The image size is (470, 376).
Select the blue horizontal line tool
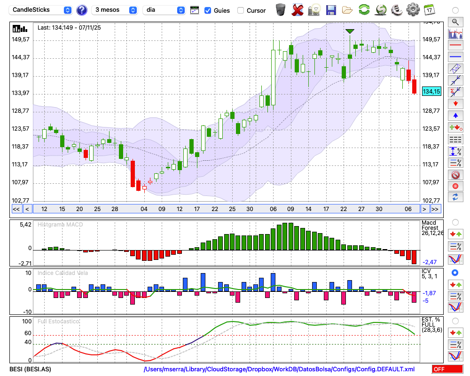tap(455, 57)
